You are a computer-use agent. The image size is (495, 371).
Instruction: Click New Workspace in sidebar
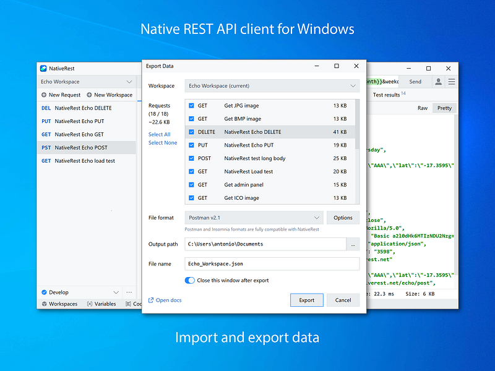point(110,95)
